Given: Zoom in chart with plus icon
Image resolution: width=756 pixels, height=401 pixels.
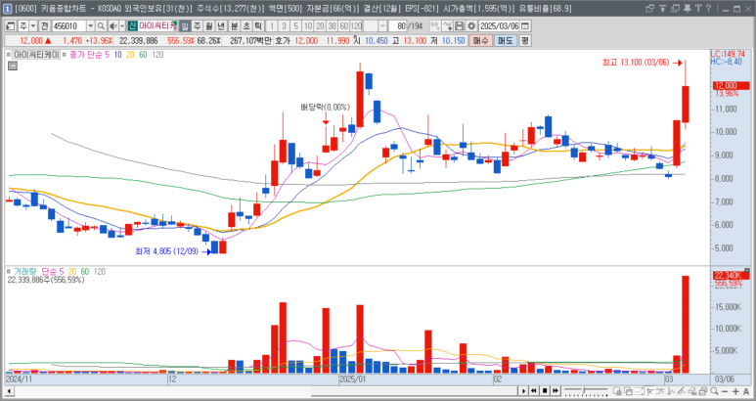Looking at the screenshot, I should click(735, 391).
